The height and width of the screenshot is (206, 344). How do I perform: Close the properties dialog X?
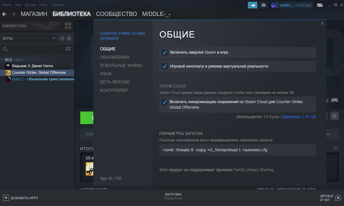[x=322, y=23]
